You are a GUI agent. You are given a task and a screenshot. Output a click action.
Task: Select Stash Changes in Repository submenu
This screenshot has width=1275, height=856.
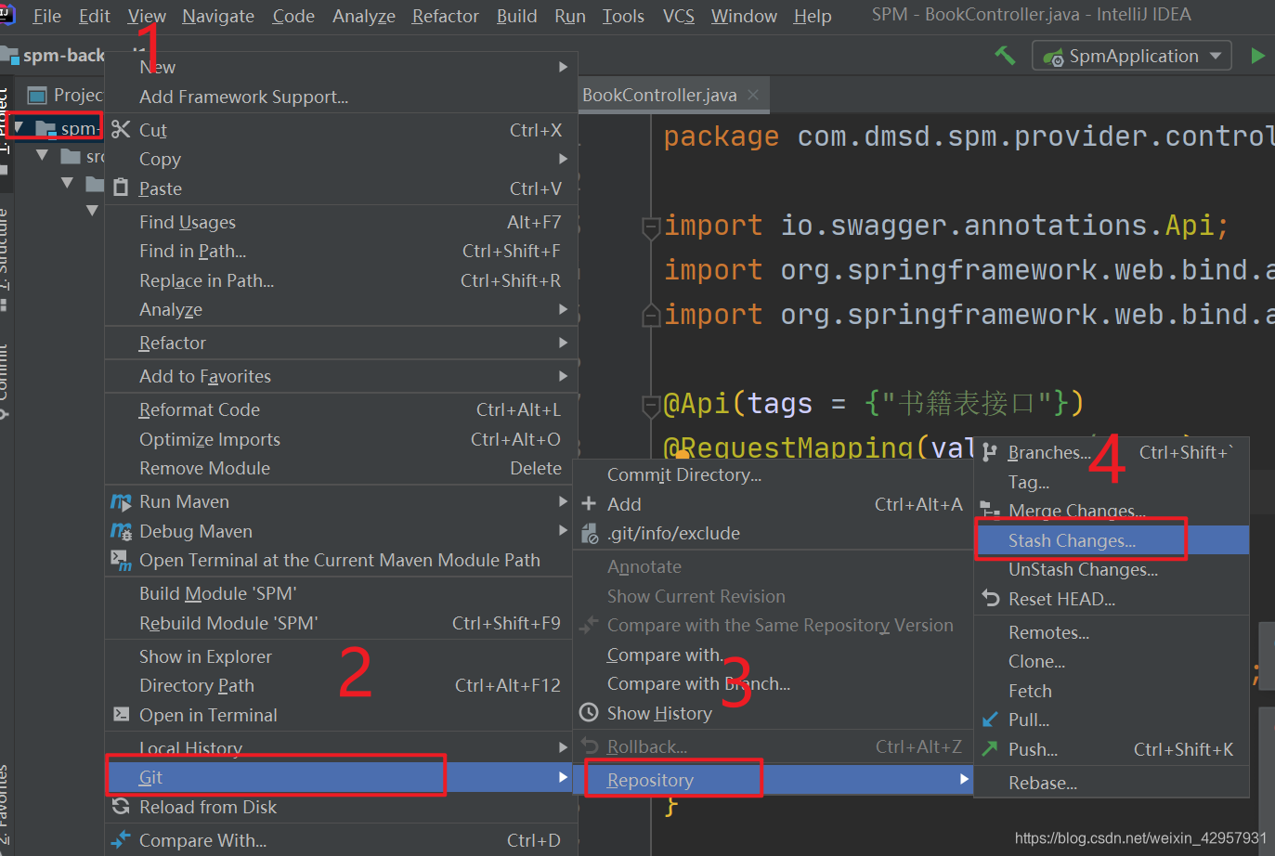coord(1112,540)
